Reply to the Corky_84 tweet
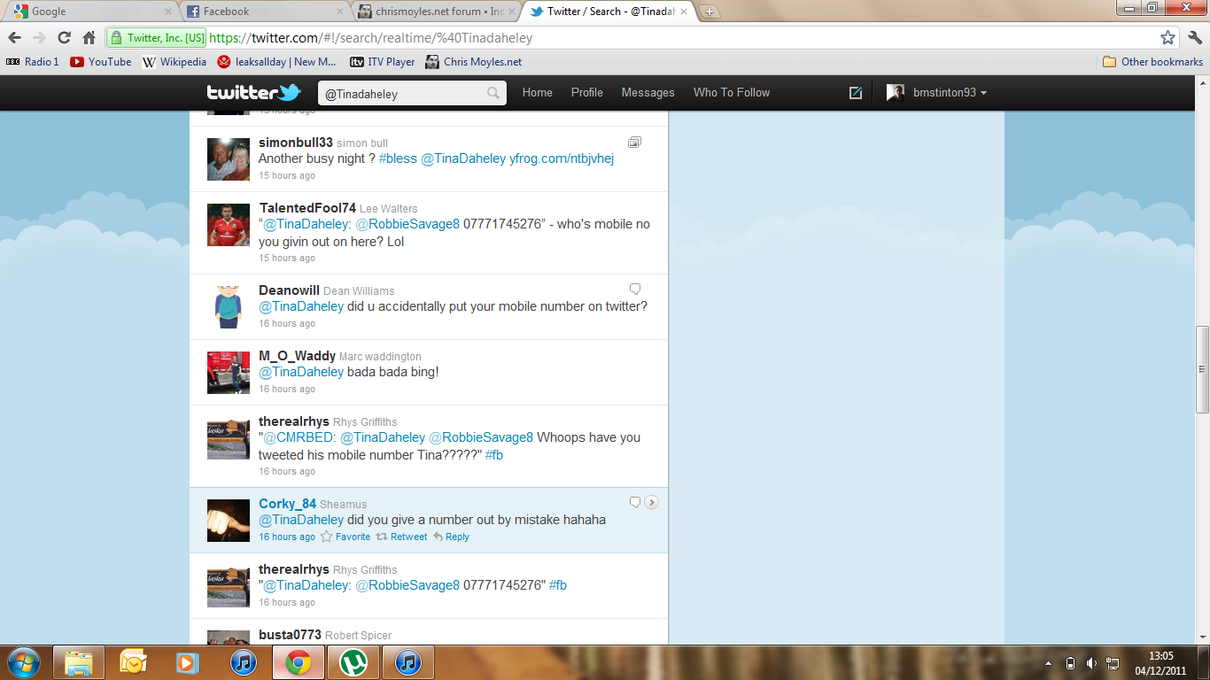1210x680 pixels. (452, 537)
